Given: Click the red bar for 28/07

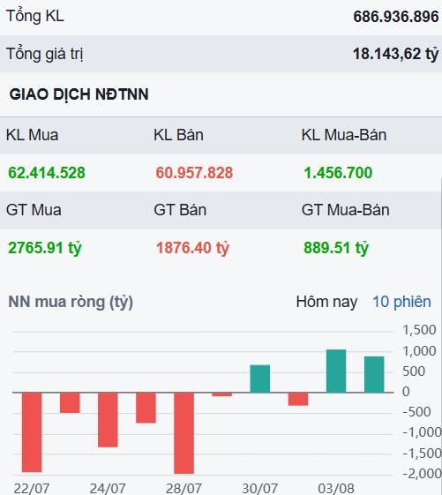Looking at the screenshot, I should click(184, 433).
